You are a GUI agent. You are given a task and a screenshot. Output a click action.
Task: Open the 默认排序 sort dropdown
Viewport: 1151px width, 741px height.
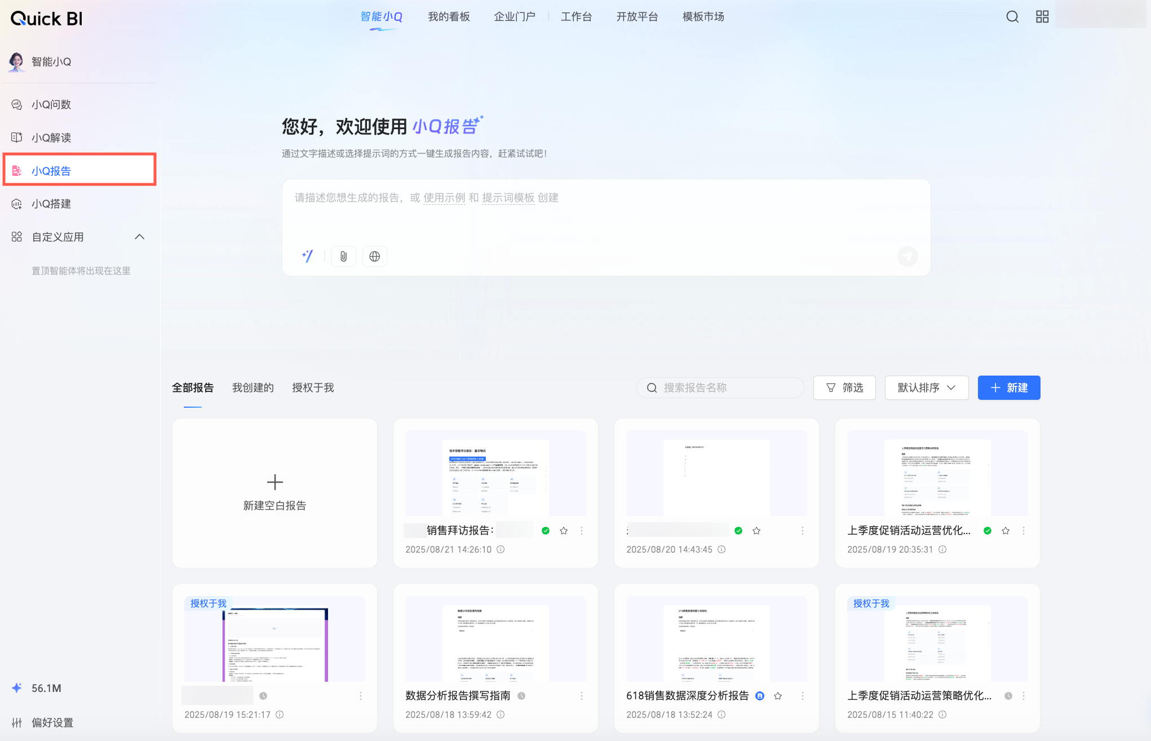click(927, 388)
